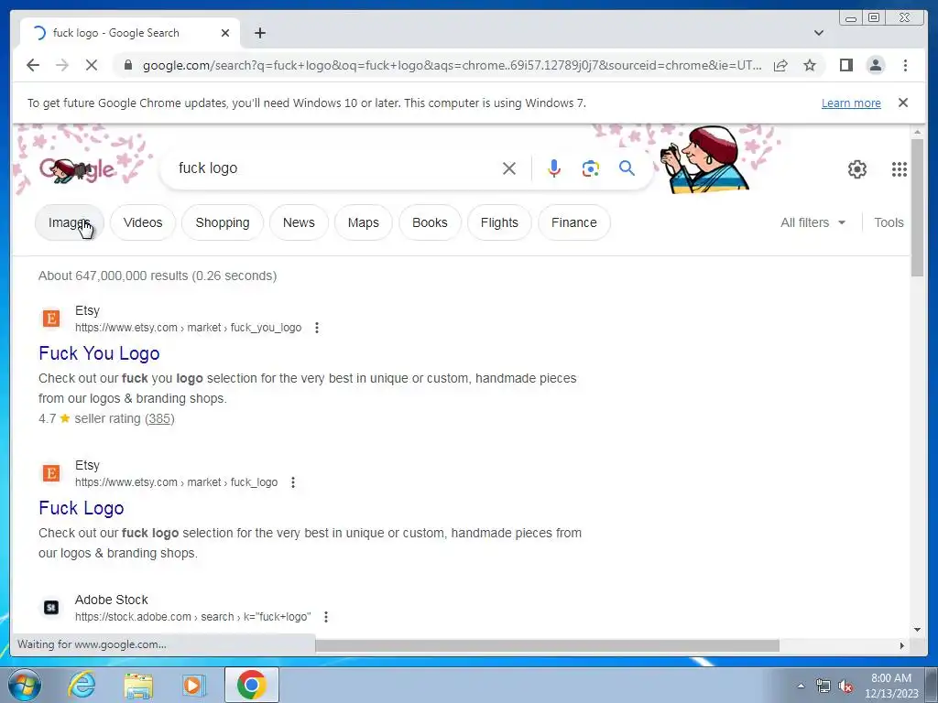Open the Chrome three-dot menu
Image resolution: width=938 pixels, height=703 pixels.
click(x=905, y=65)
